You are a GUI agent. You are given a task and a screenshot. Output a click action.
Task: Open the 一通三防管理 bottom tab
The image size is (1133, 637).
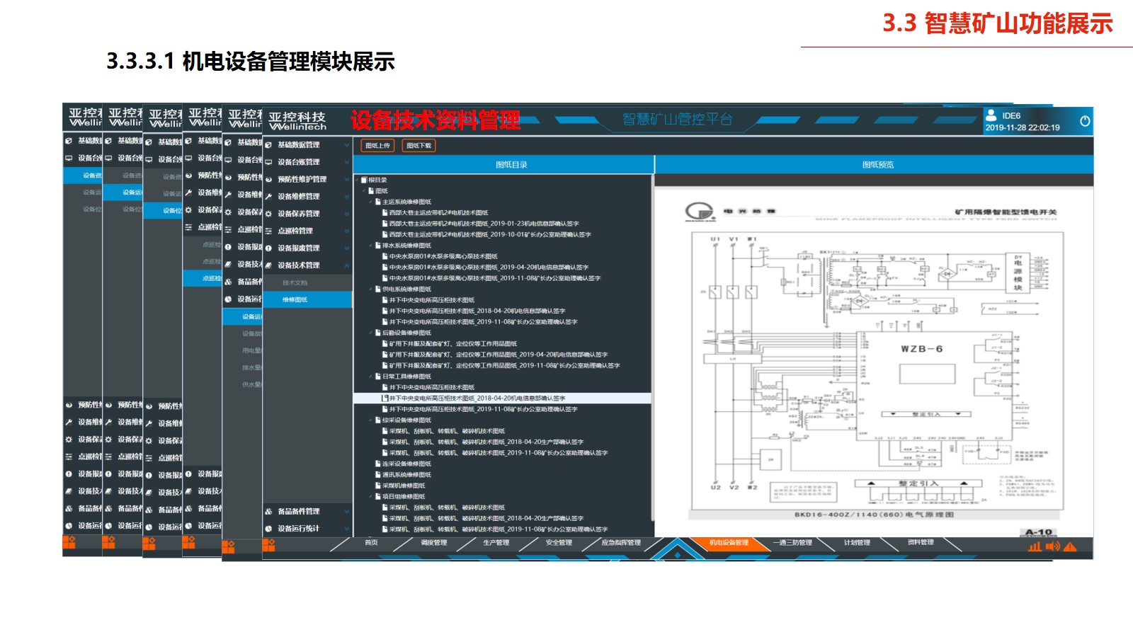coord(795,543)
